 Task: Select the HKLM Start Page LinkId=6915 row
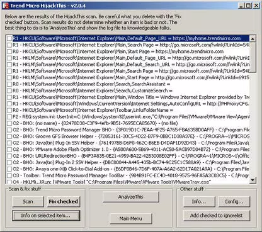[131, 77]
